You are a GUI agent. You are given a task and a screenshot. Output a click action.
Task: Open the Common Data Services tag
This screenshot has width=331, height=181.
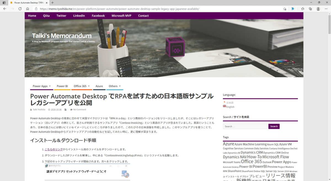click(x=256, y=148)
